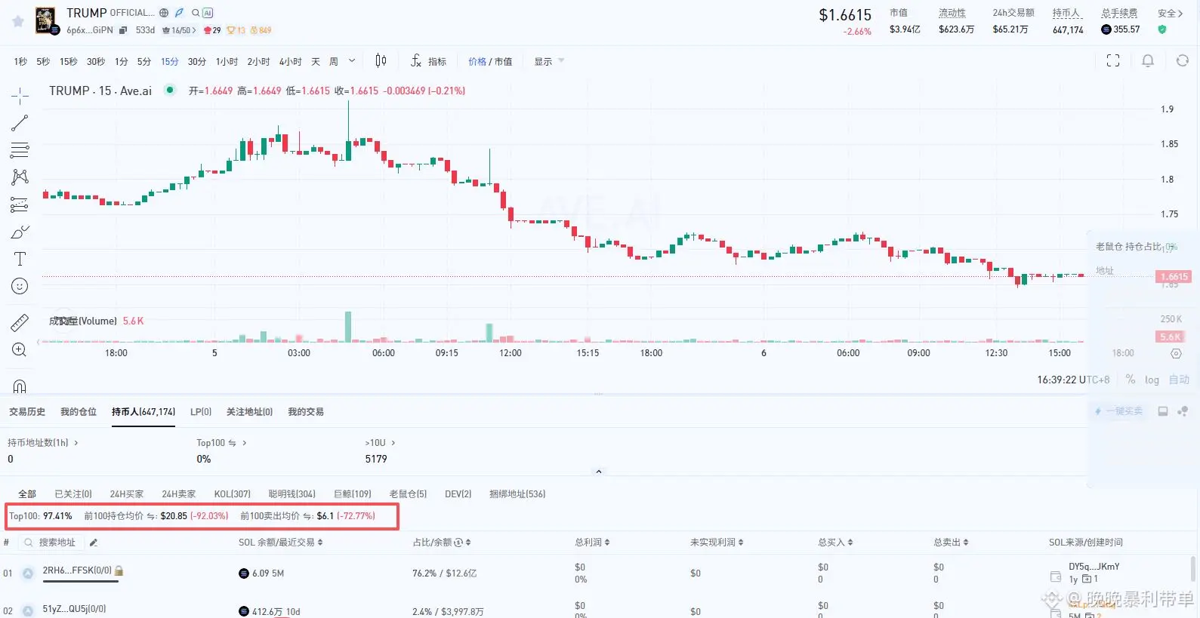
Task: Select the text annotation tool
Action: point(20,259)
